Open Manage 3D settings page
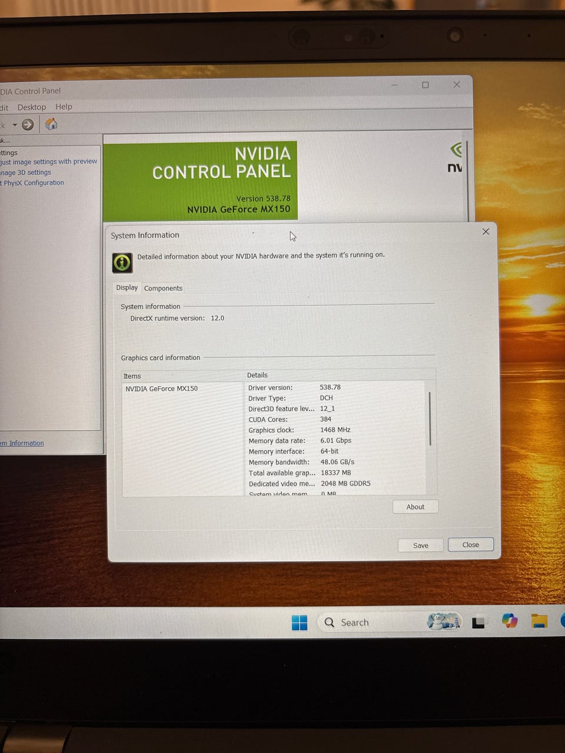The image size is (565, 753). [x=25, y=172]
